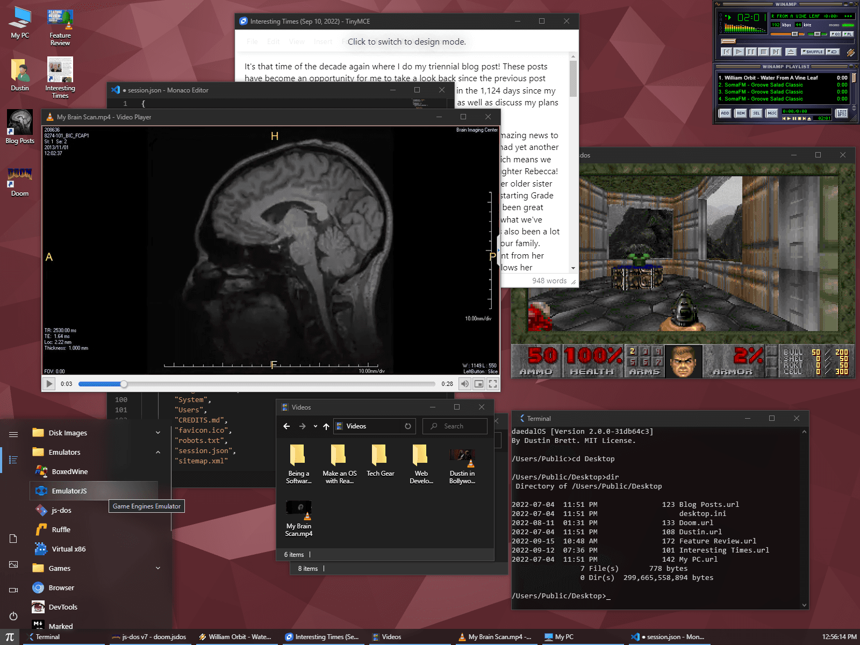This screenshot has width=860, height=645.
Task: Toggle Winamp shuffle mode
Action: 812,52
